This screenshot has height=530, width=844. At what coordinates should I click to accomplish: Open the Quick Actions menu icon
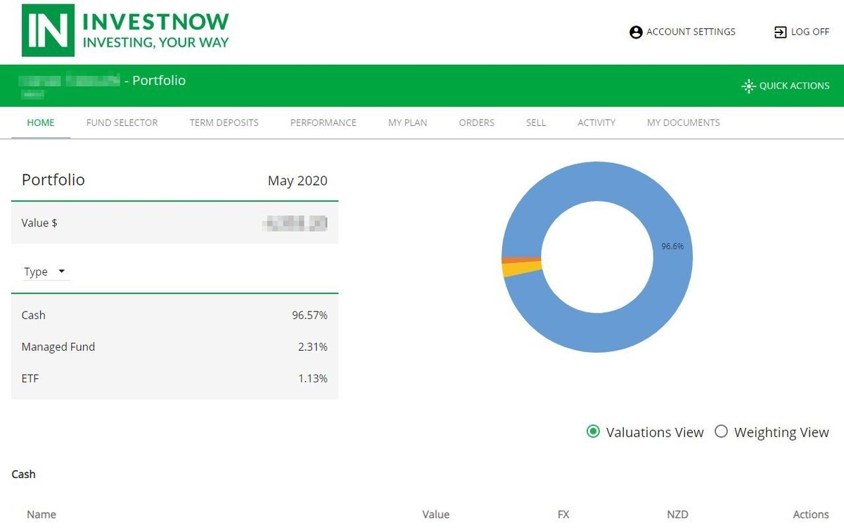click(748, 86)
